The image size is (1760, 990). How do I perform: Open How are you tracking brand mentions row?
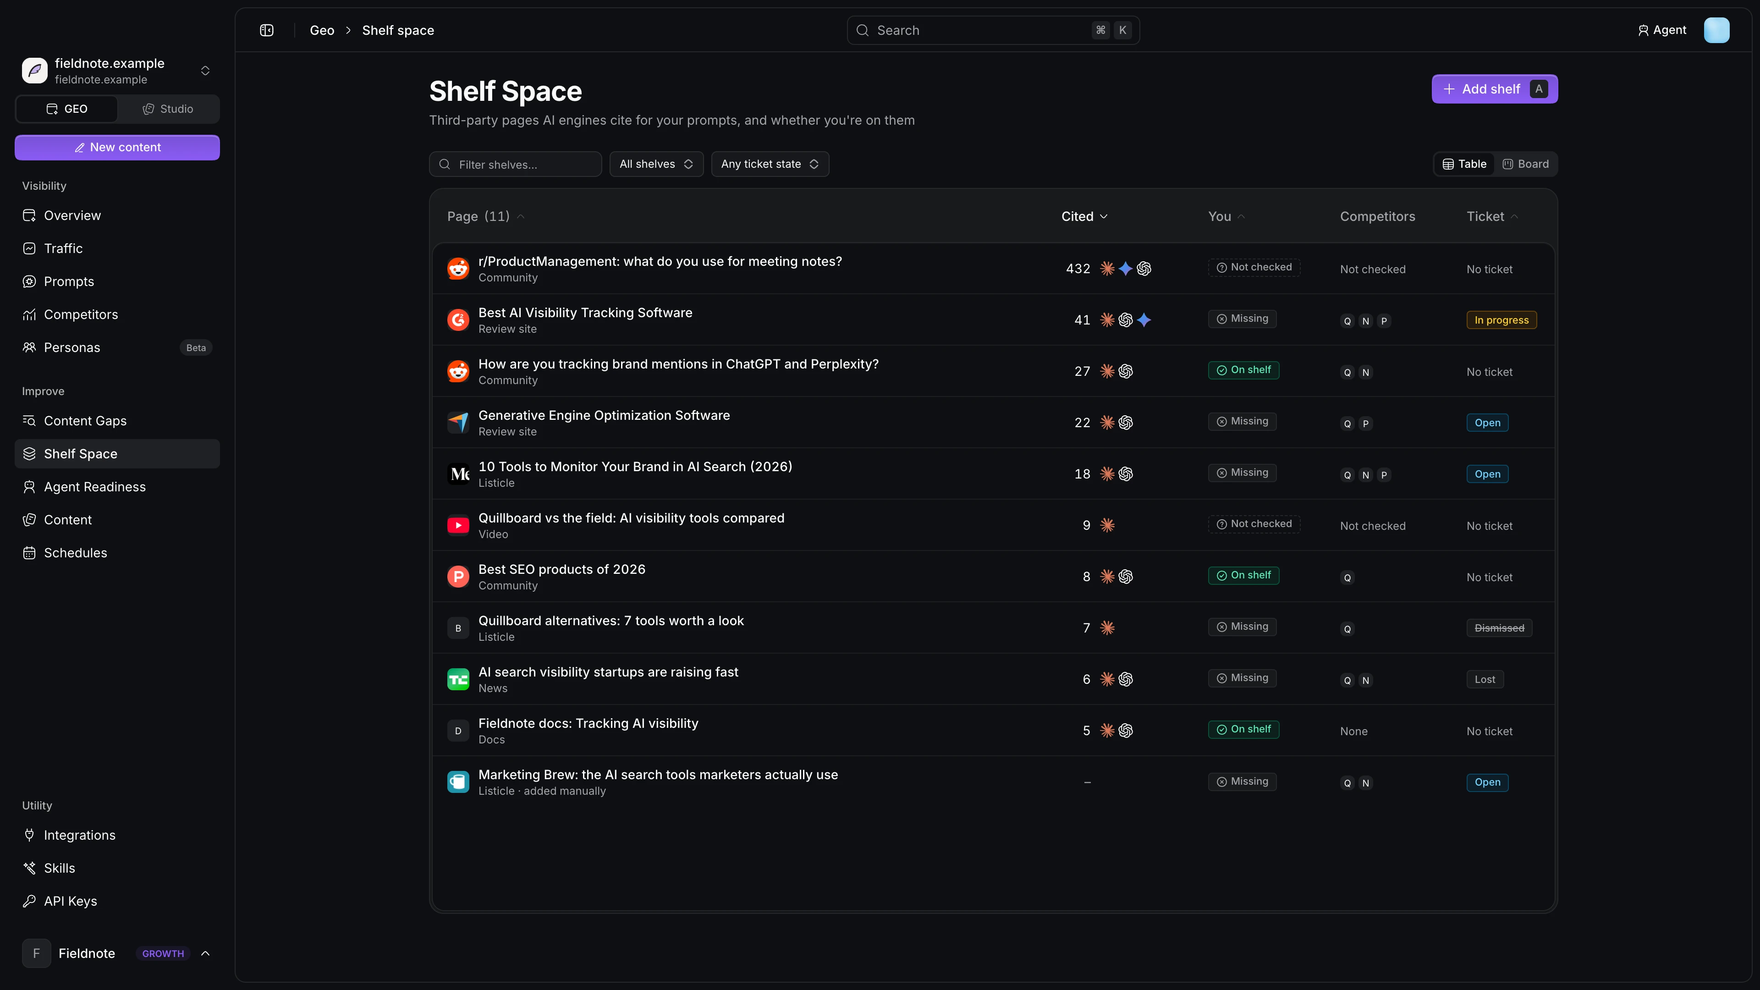tap(993, 371)
